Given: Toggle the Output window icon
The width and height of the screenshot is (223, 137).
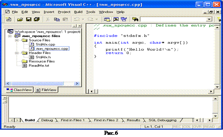Looking at the screenshot, I should 116,19.
